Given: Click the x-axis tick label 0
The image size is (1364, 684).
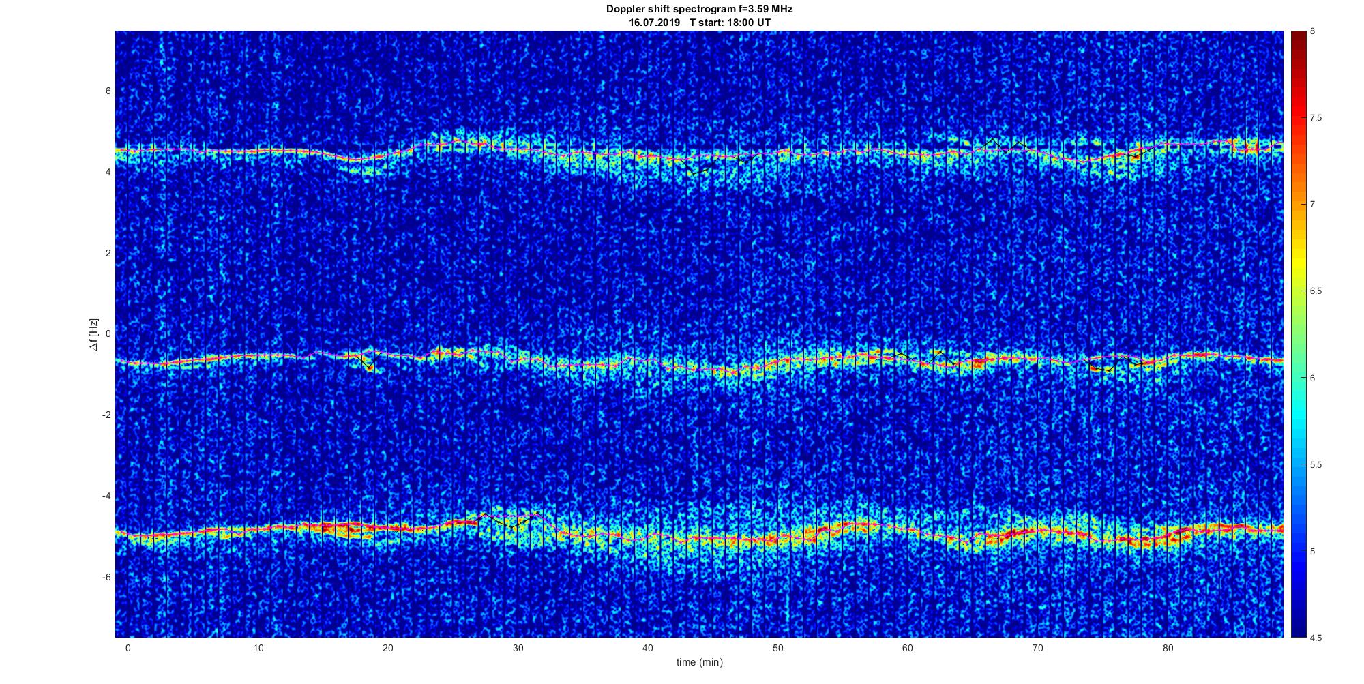Looking at the screenshot, I should pos(128,648).
